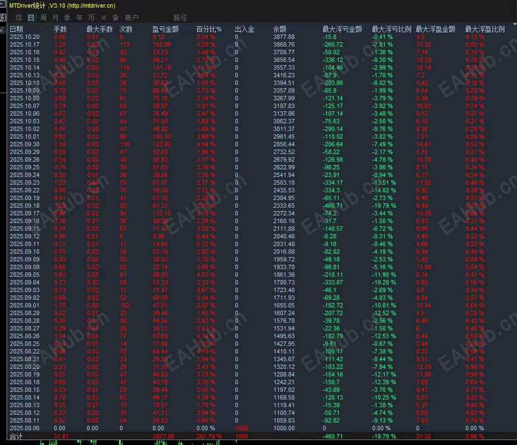Click the date 2025.09.01

pos(25,305)
